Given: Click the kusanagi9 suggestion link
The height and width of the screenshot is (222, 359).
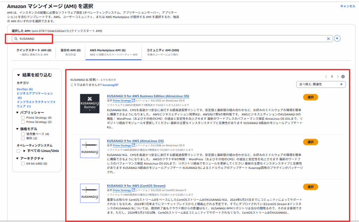Looking at the screenshot, I should click(110, 85).
